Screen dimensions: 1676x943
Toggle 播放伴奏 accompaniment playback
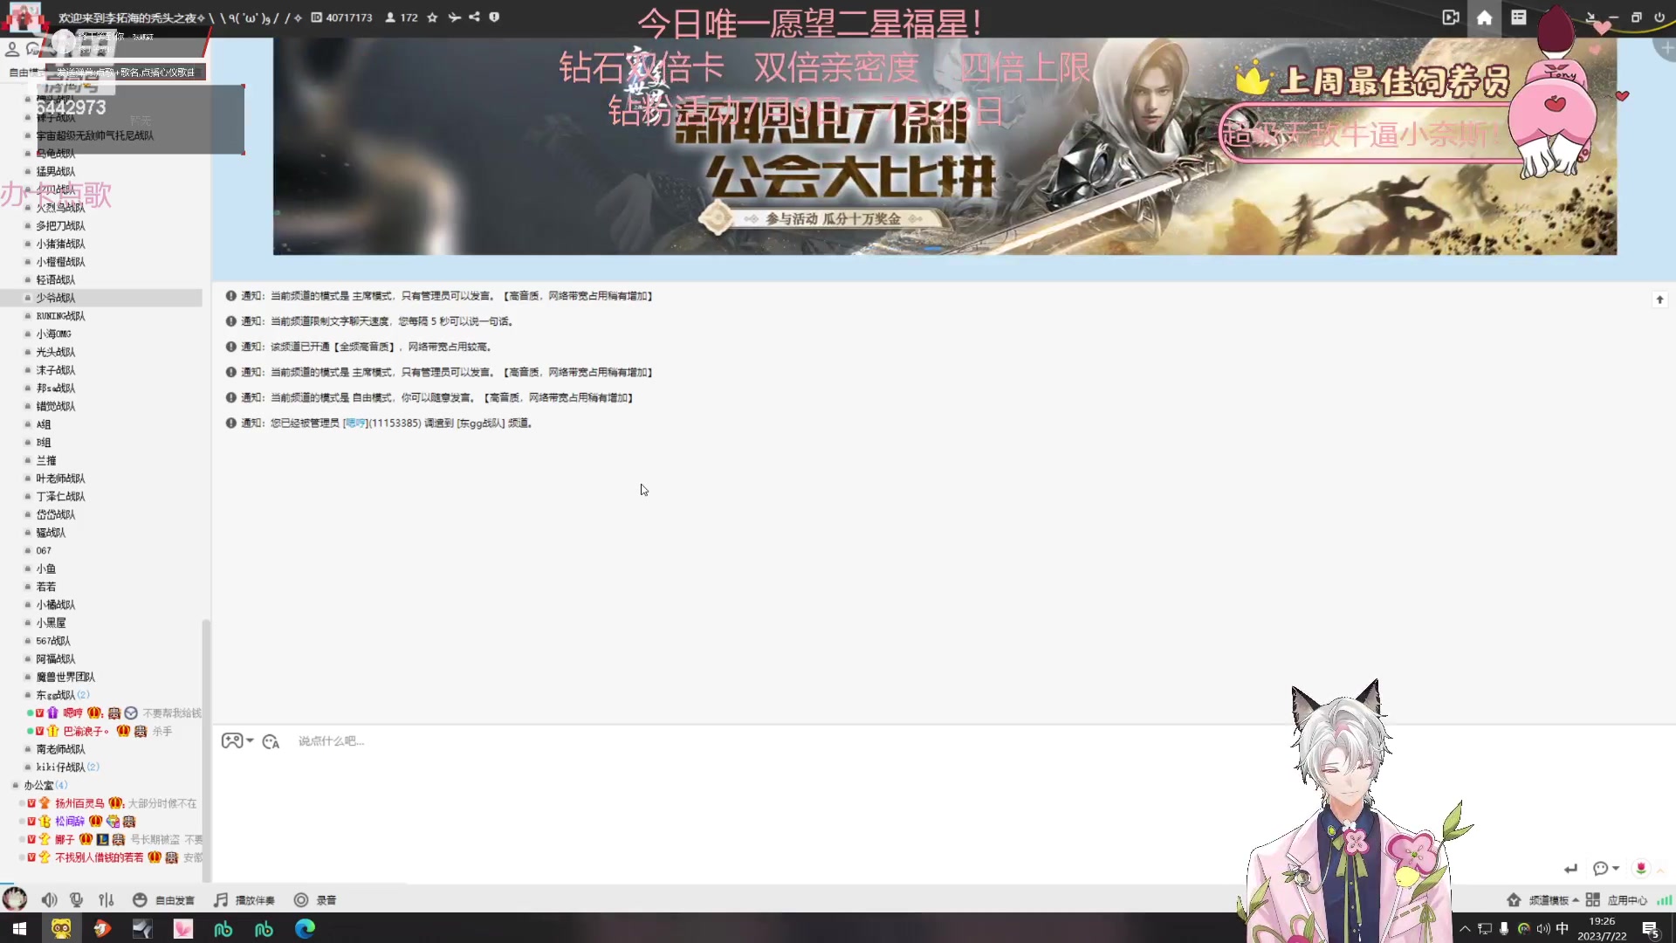pos(244,900)
